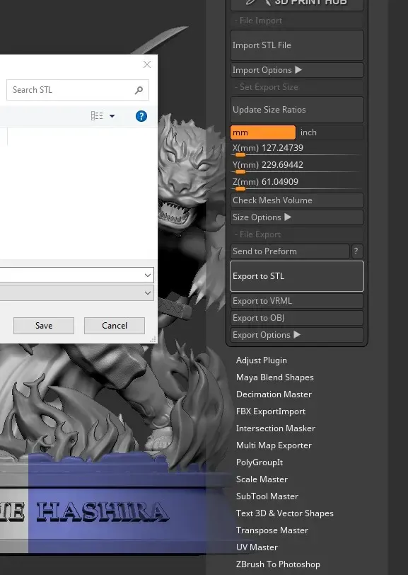The width and height of the screenshot is (408, 575).
Task: Expand Export Options
Action: tap(297, 335)
